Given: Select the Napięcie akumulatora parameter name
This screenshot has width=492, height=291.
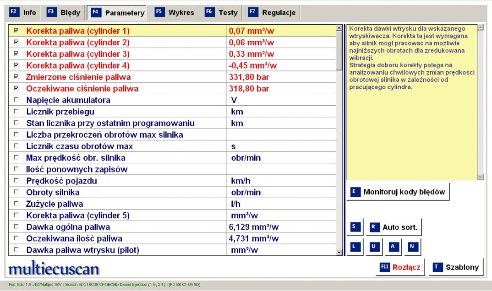Looking at the screenshot, I should [68, 100].
